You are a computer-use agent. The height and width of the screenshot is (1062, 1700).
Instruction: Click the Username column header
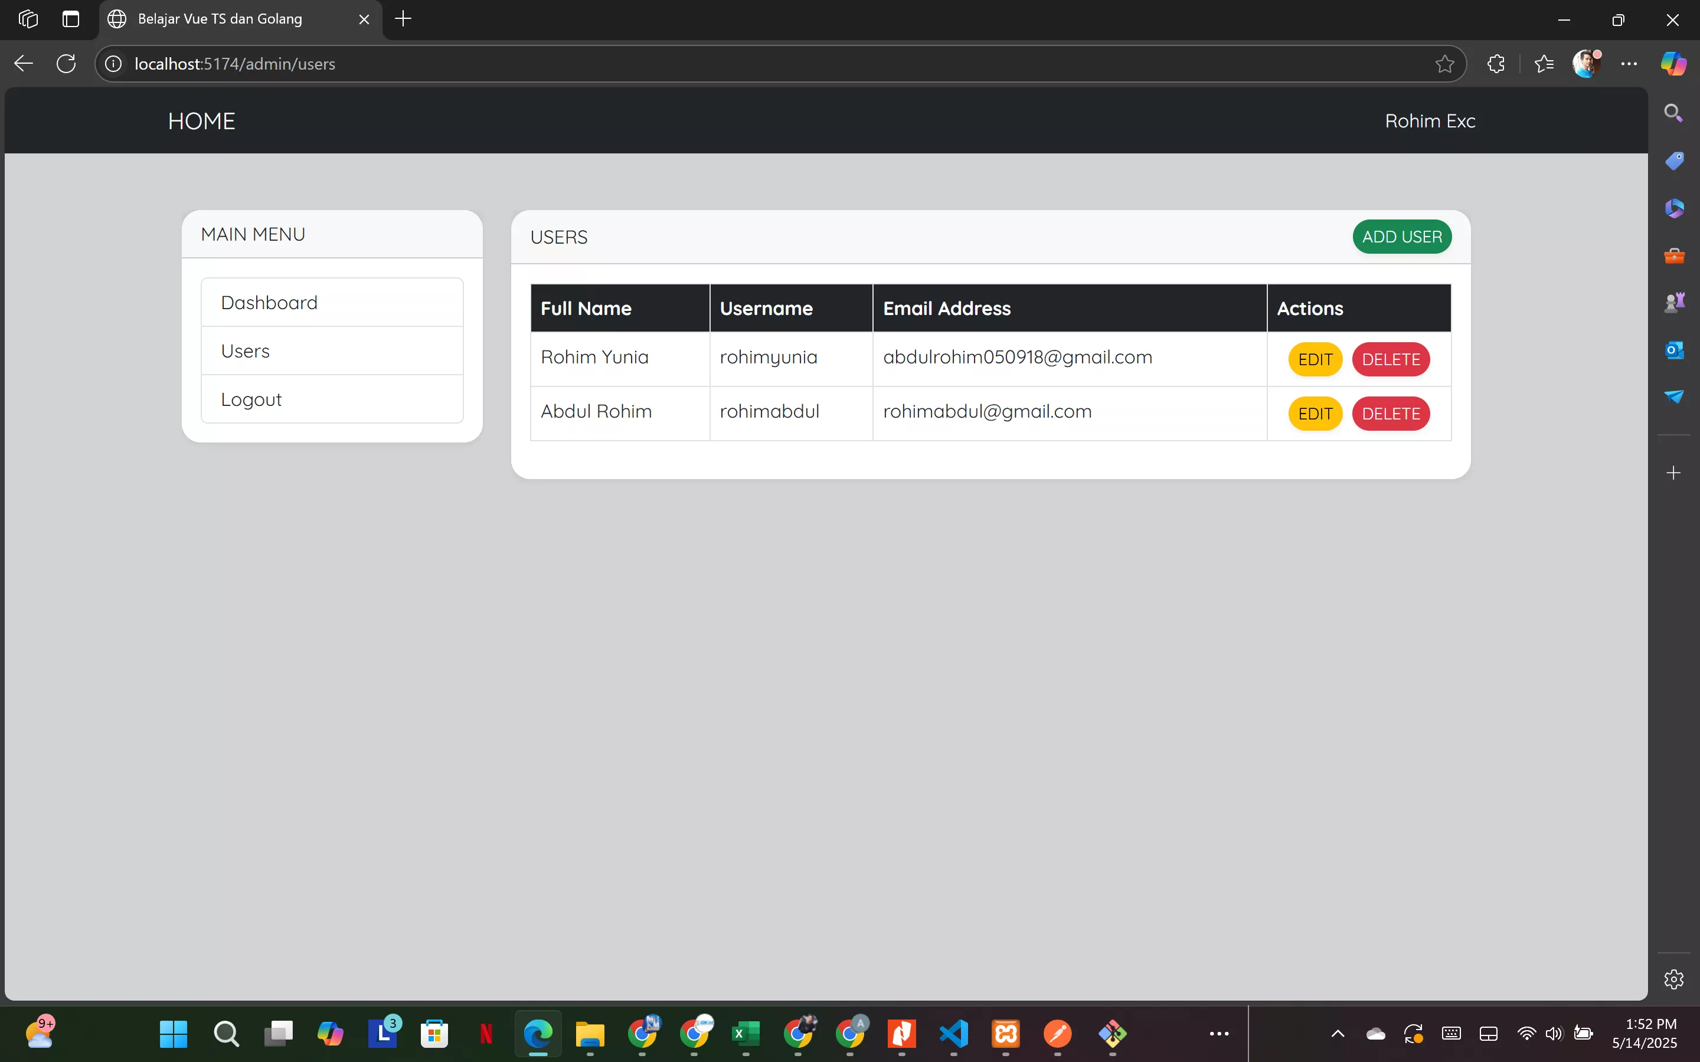[791, 309]
